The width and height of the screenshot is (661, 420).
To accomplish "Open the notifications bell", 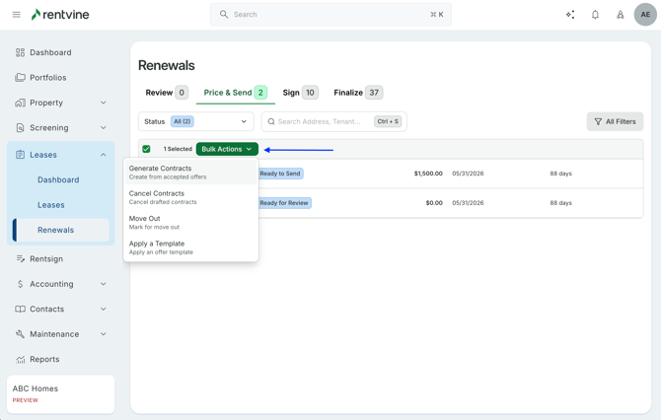I will [x=595, y=15].
